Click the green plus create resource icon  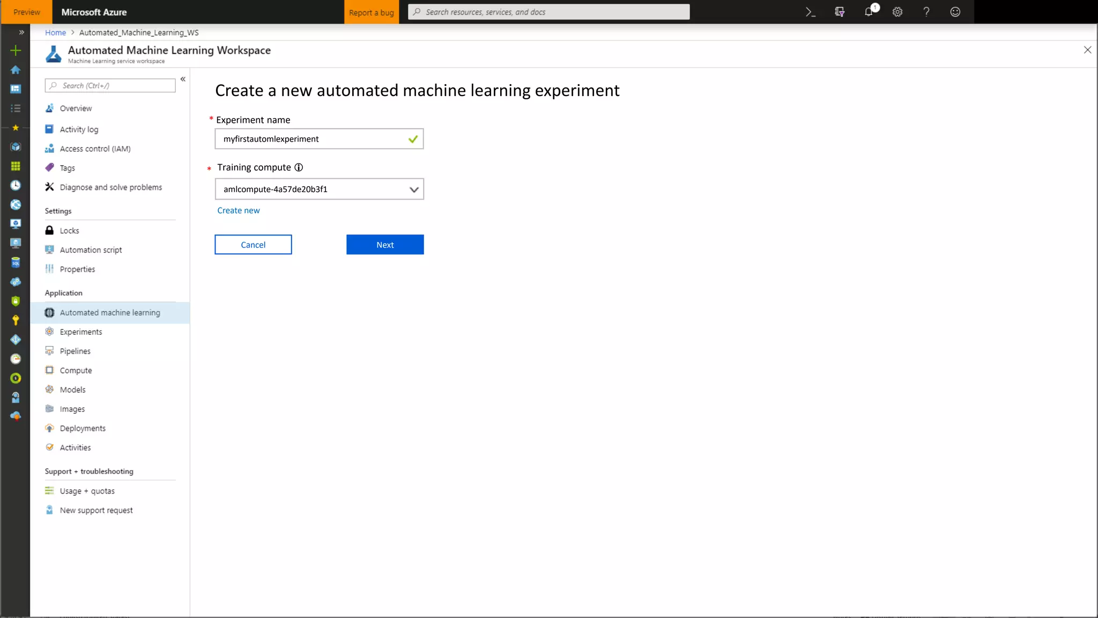[16, 51]
